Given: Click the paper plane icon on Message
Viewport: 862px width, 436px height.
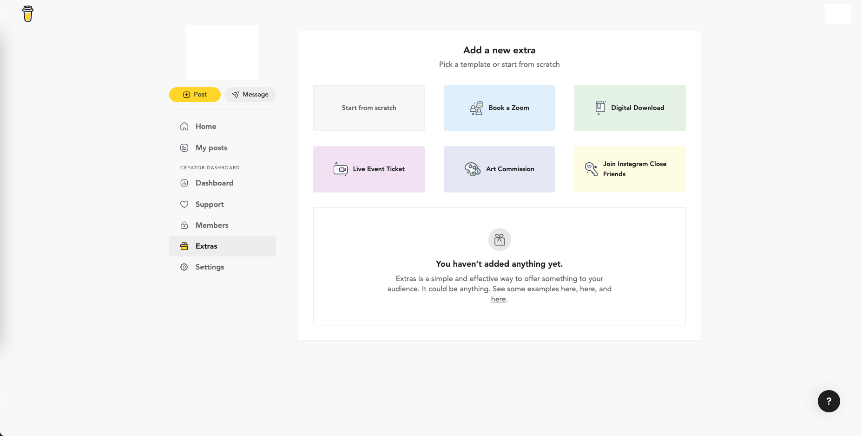Looking at the screenshot, I should click(236, 95).
